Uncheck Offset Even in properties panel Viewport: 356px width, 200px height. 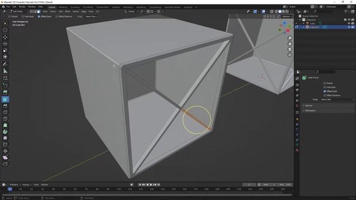click(x=324, y=91)
